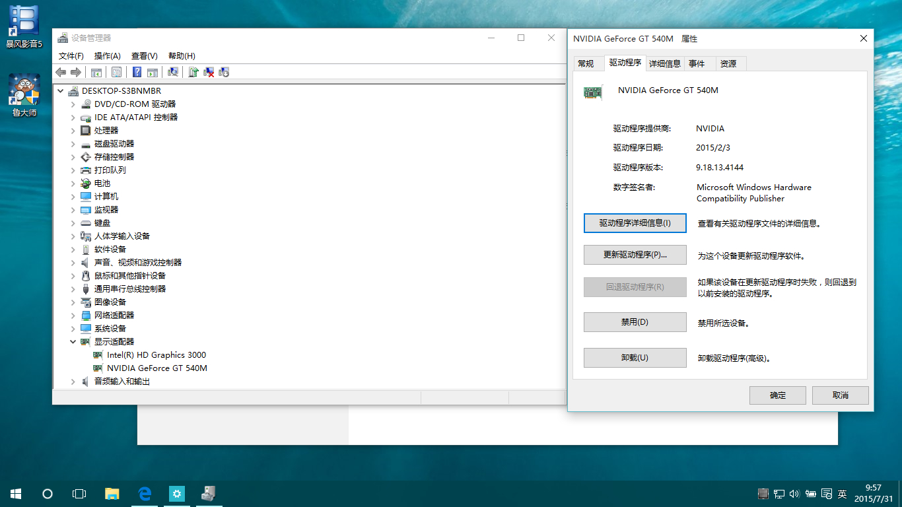902x507 pixels.
Task: Click the battery power tray icon
Action: pyautogui.click(x=810, y=493)
